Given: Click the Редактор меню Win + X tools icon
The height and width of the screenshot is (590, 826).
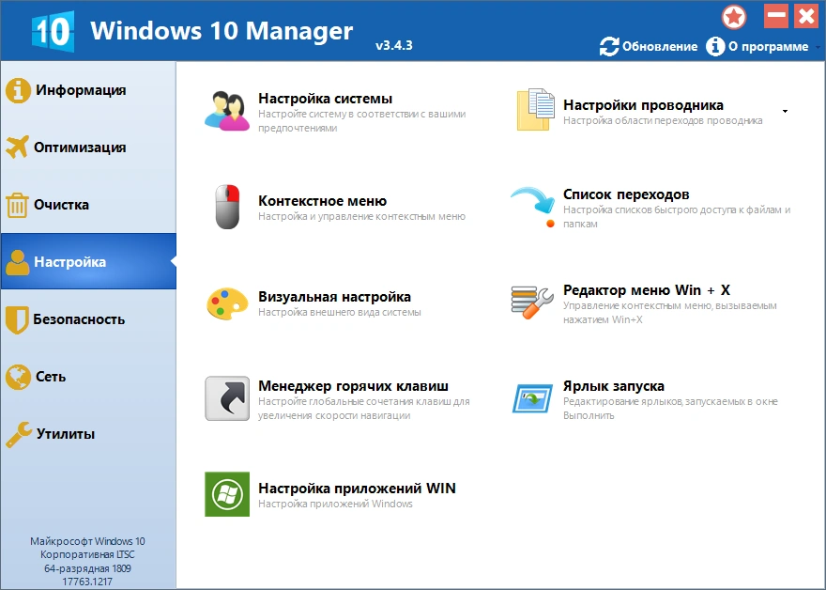Looking at the screenshot, I should point(532,303).
